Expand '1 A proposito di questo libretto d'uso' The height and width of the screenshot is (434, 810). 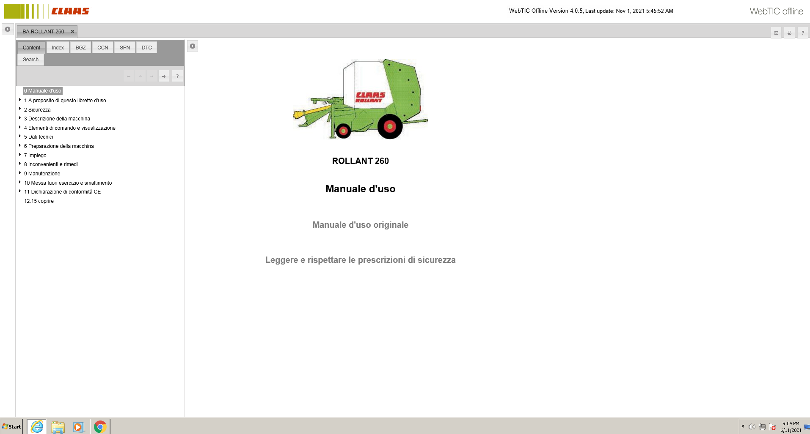click(x=20, y=100)
